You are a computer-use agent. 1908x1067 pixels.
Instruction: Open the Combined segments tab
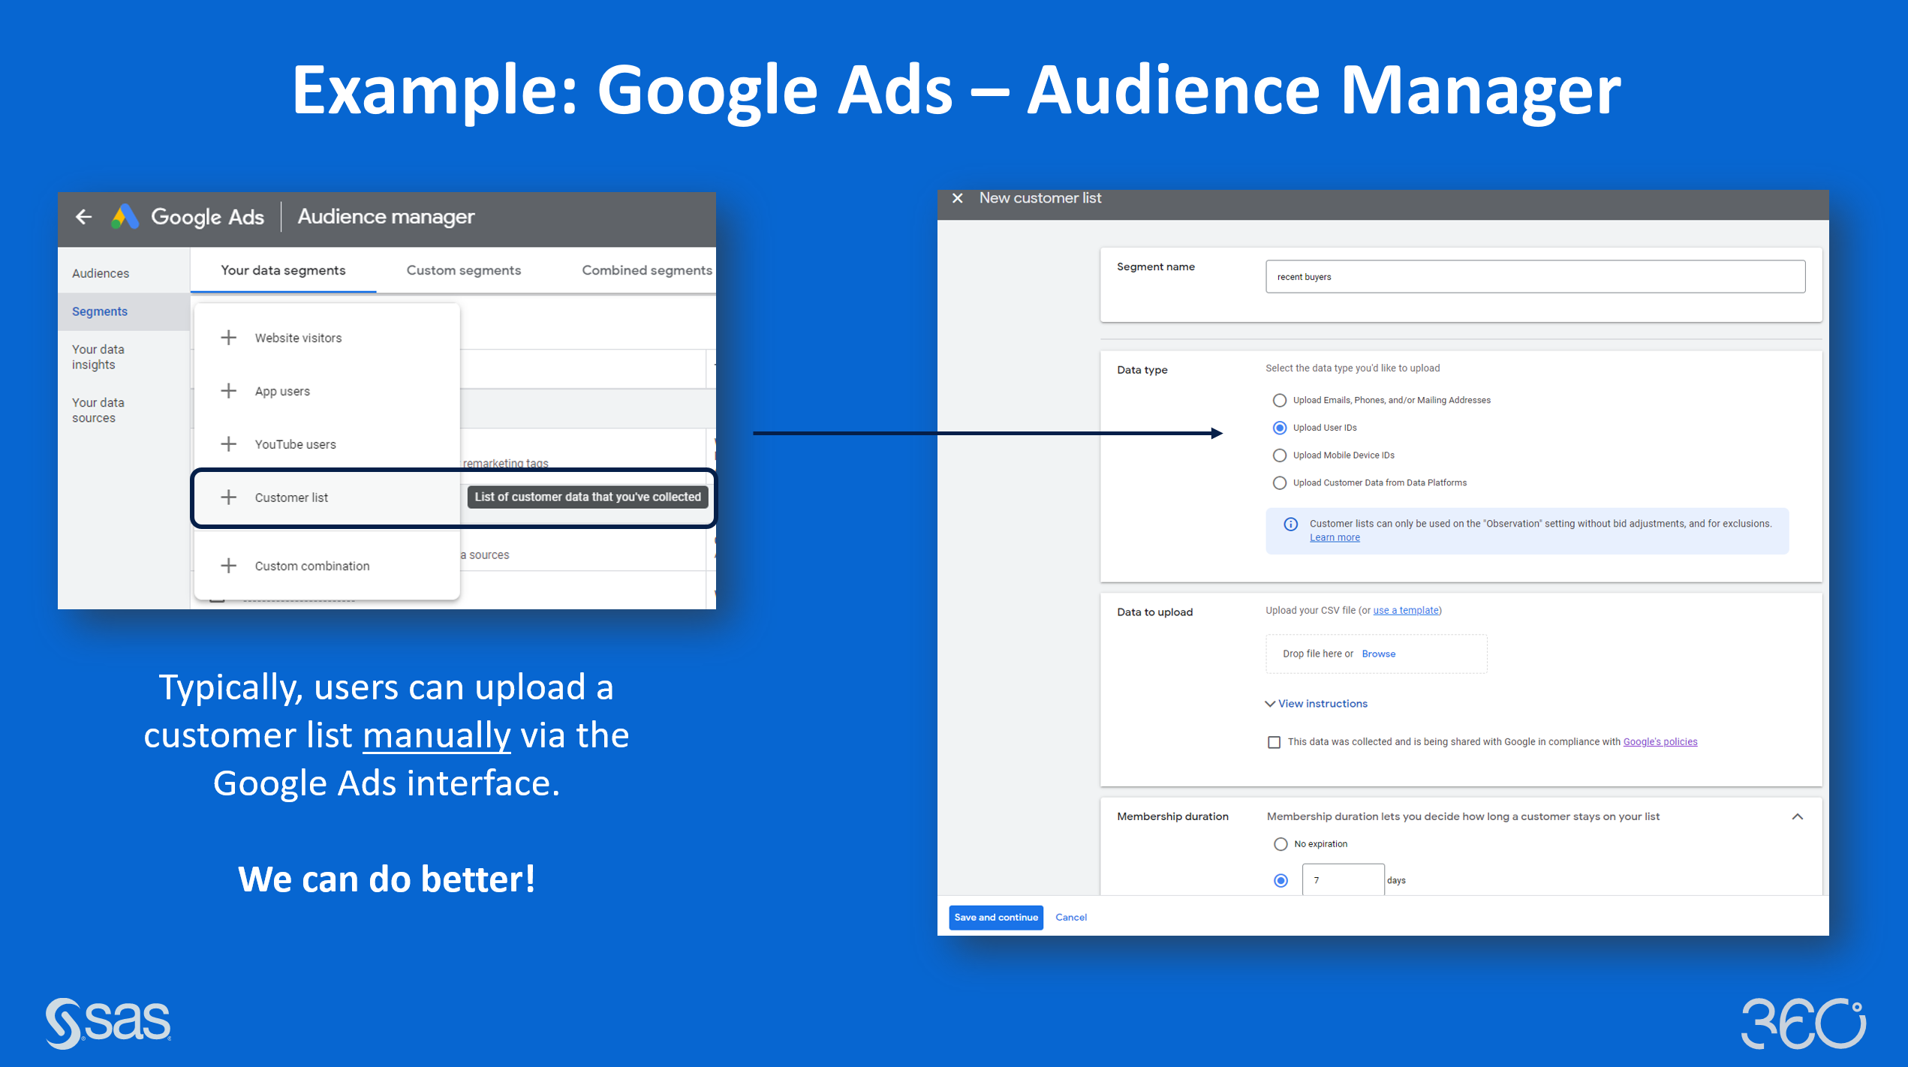(x=646, y=270)
